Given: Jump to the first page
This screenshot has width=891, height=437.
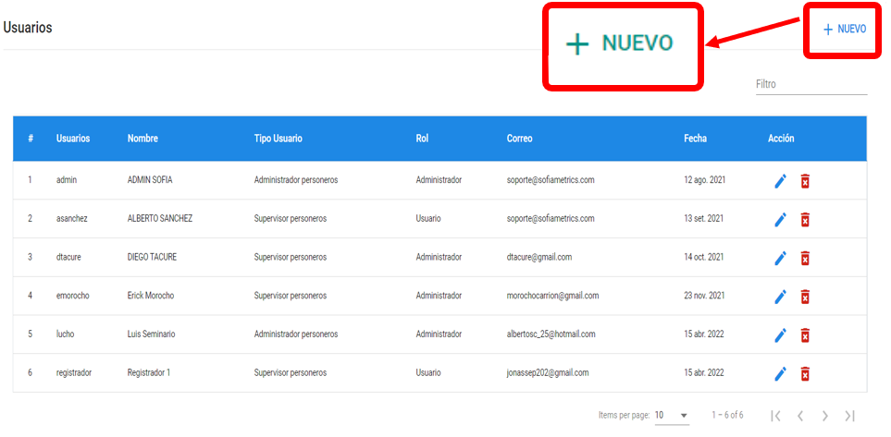Looking at the screenshot, I should click(x=775, y=416).
